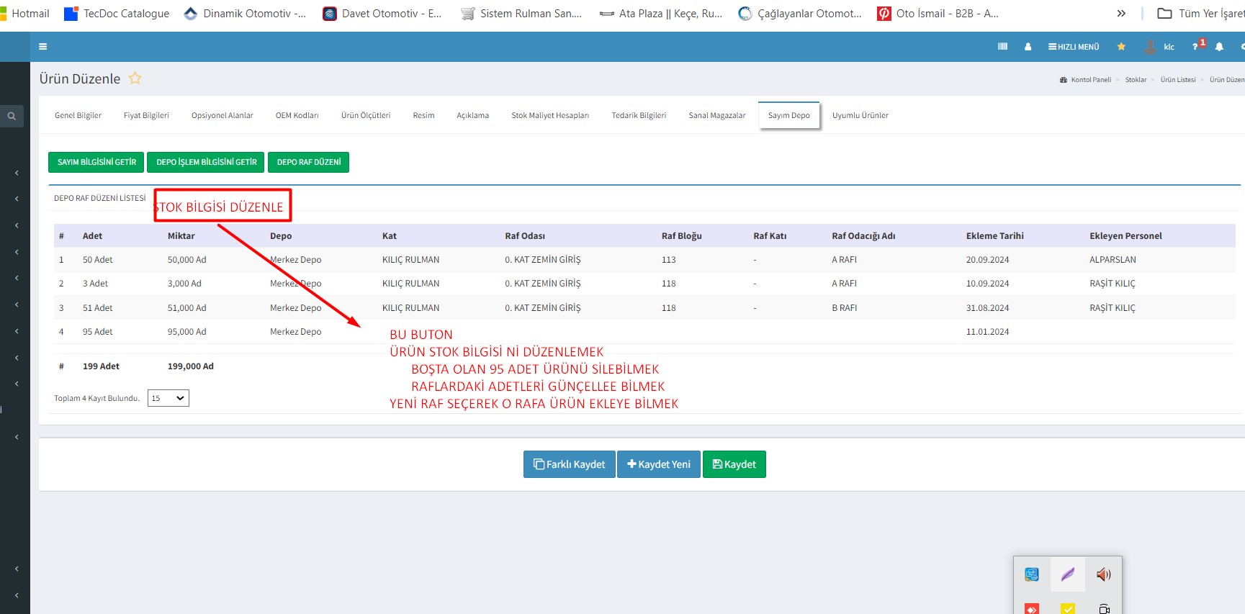Click the barcode icon in header
This screenshot has width=1245, height=614.
1002,47
